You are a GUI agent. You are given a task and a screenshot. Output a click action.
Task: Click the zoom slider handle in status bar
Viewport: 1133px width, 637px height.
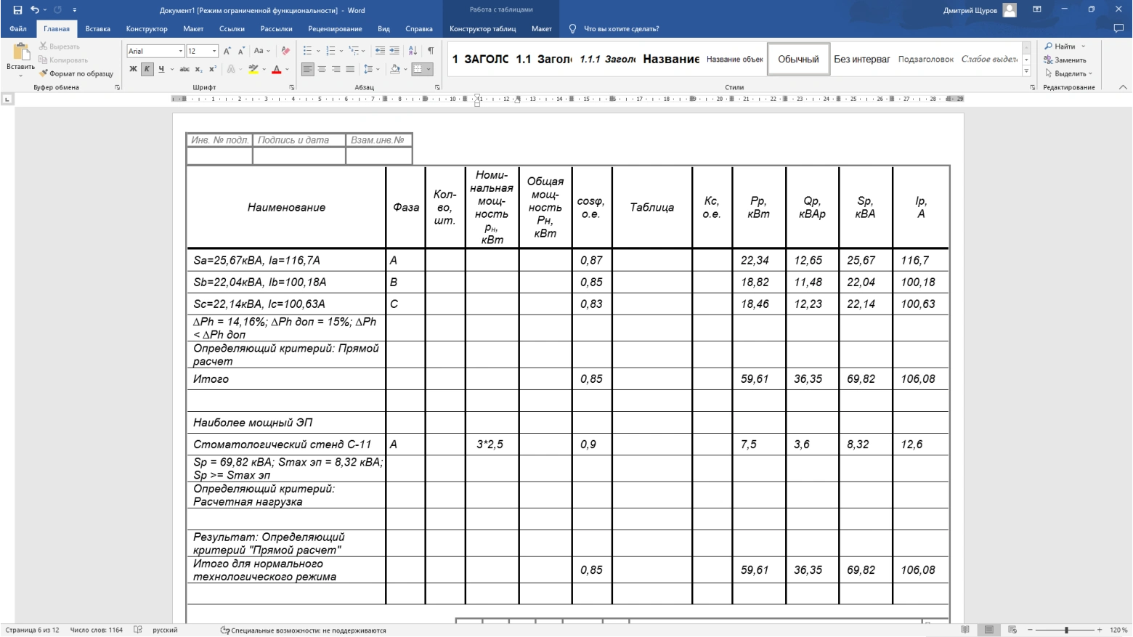click(1066, 630)
